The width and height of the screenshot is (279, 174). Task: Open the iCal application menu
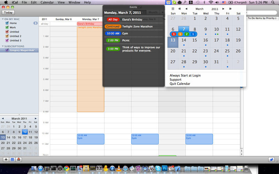(15, 2)
